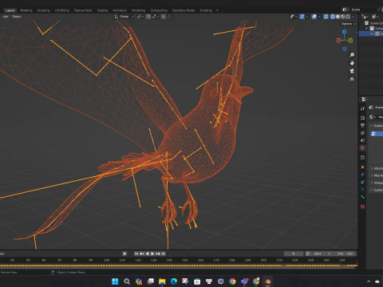
Task: Toggle snapping magnet button
Action: point(148,17)
